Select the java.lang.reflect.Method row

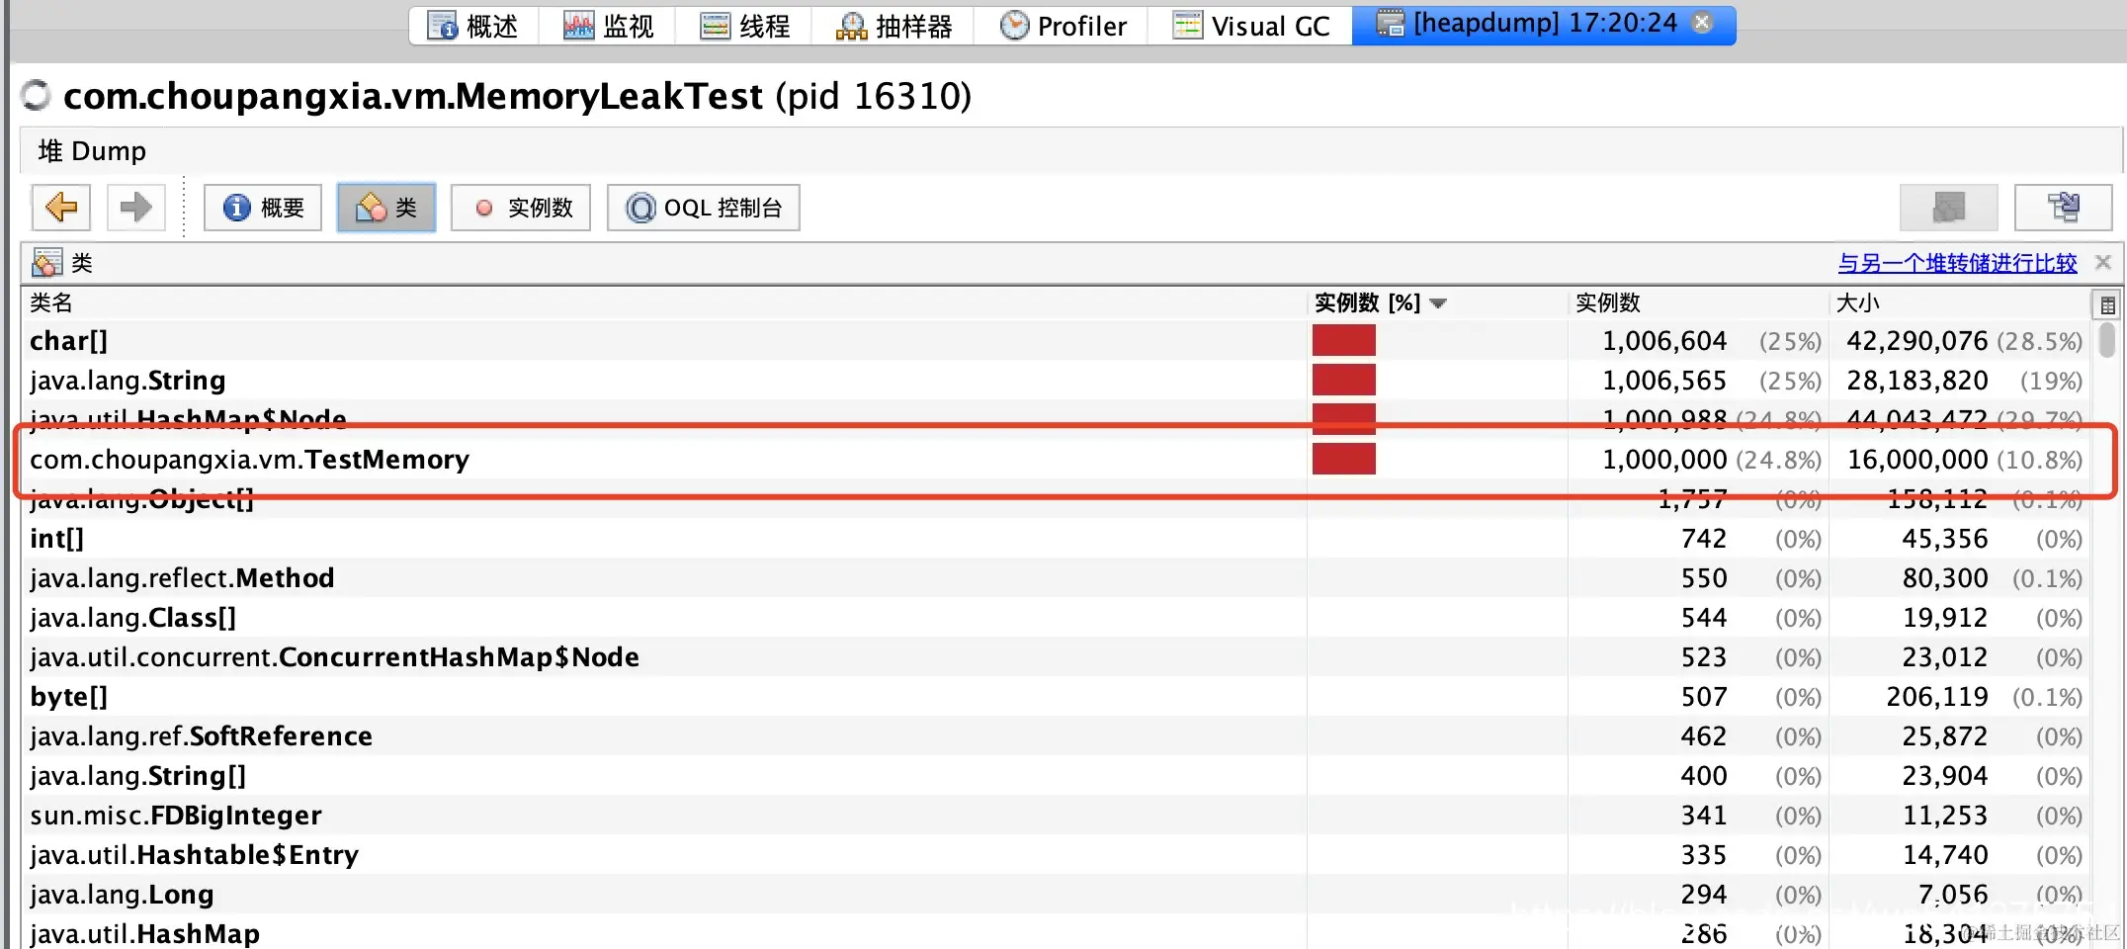(1056, 577)
